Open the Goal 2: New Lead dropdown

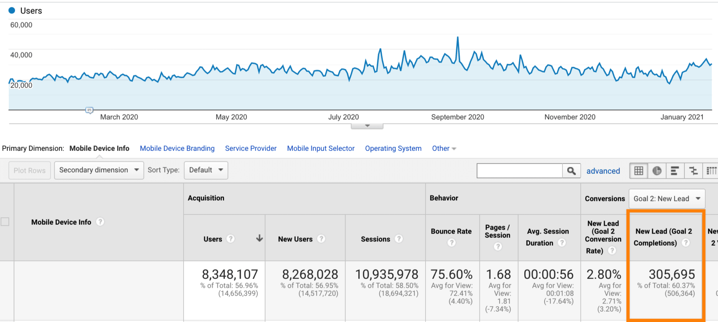point(667,199)
